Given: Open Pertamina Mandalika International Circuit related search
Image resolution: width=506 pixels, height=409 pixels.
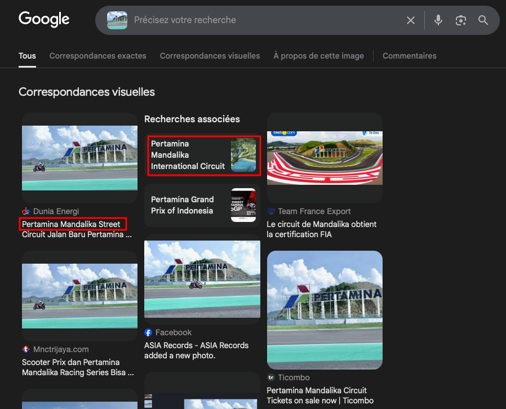Looking at the screenshot, I should click(x=202, y=155).
